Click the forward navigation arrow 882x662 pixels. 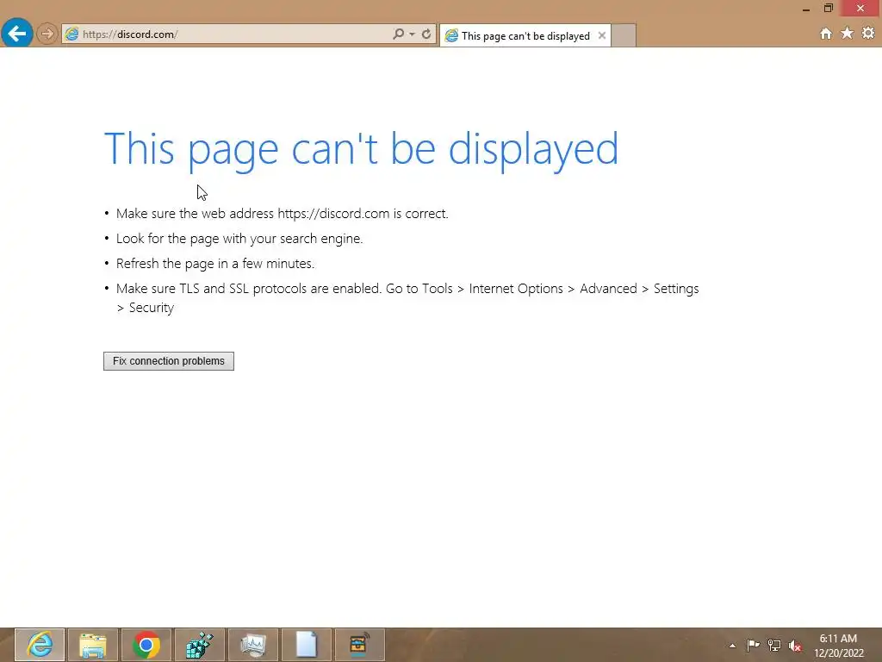(47, 34)
